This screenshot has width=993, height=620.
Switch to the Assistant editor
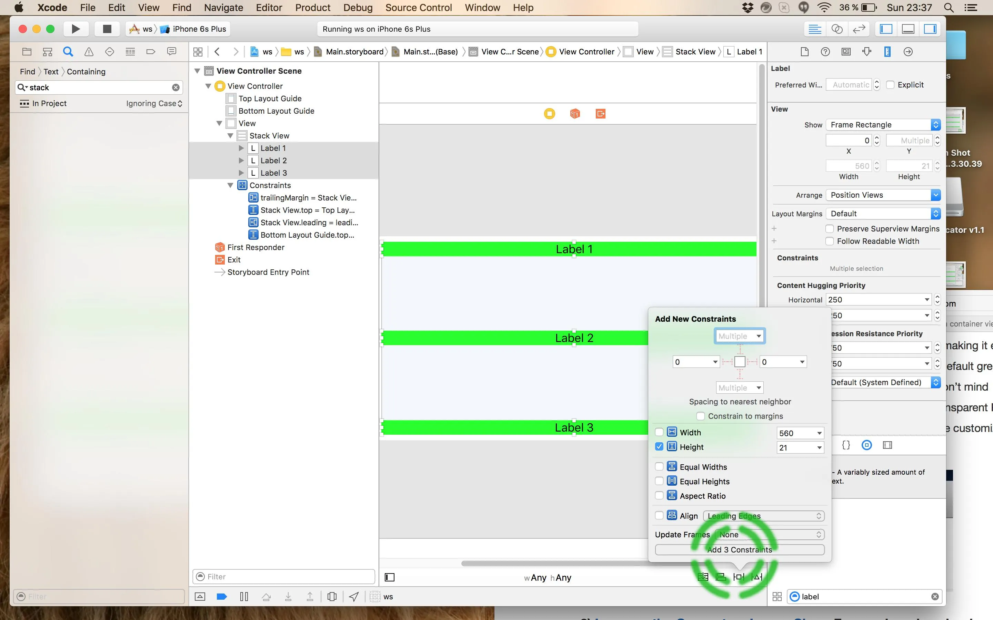837,29
